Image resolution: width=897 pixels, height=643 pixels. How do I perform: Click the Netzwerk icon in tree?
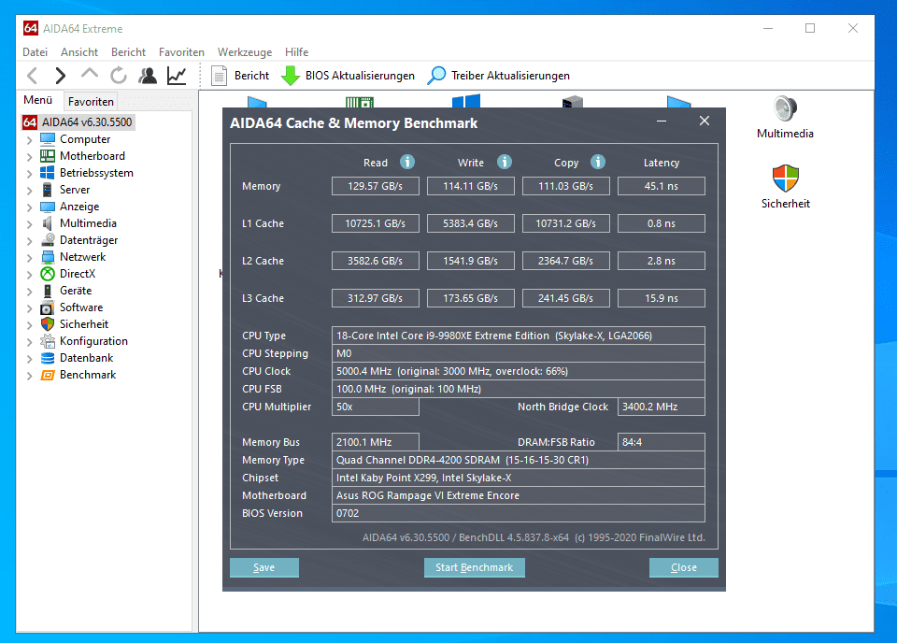[x=48, y=257]
